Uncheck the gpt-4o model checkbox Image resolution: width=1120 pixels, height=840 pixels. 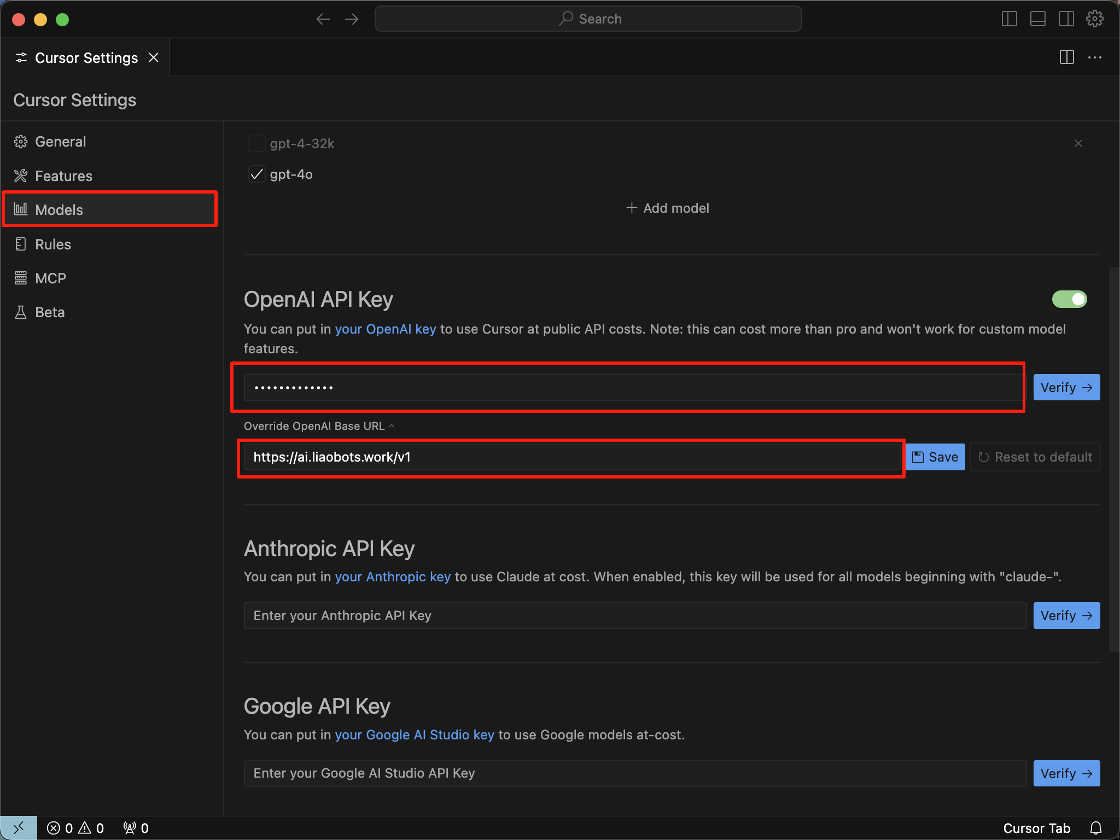click(x=256, y=174)
